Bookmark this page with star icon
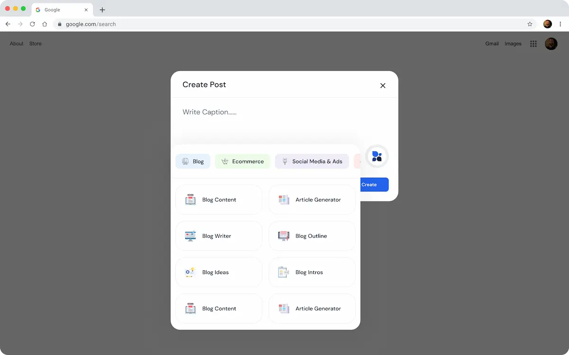 (530, 24)
